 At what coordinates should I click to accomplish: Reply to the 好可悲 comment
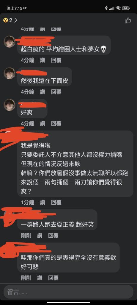[53, 278]
